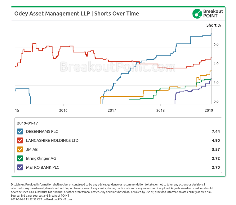Click the 0.0 y-axis tick label
The image size is (236, 205).
pos(216,102)
